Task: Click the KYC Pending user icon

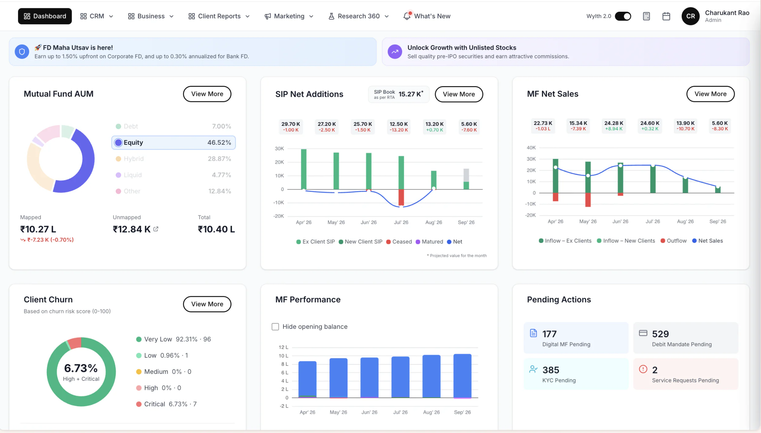Action: 533,369
